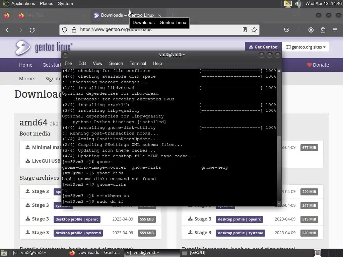This screenshot has height=257, width=343.
Task: Open the terminal Edit menu
Action: (82, 63)
